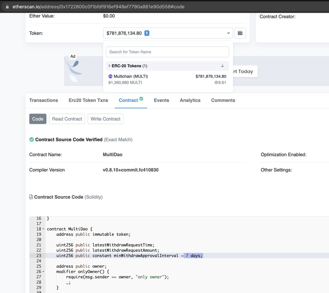
Task: Click code line number 23
Action: point(39,256)
